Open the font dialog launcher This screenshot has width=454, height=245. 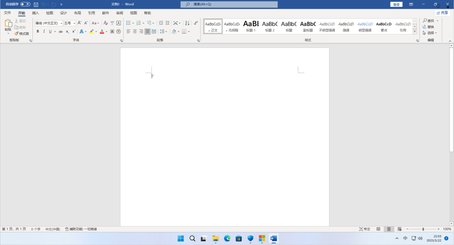click(x=121, y=40)
